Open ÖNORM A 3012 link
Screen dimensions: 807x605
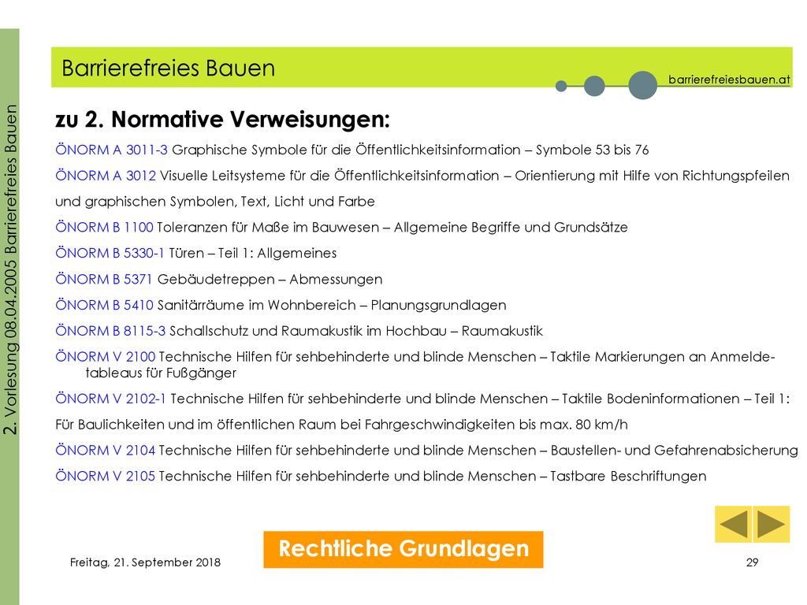click(x=106, y=176)
